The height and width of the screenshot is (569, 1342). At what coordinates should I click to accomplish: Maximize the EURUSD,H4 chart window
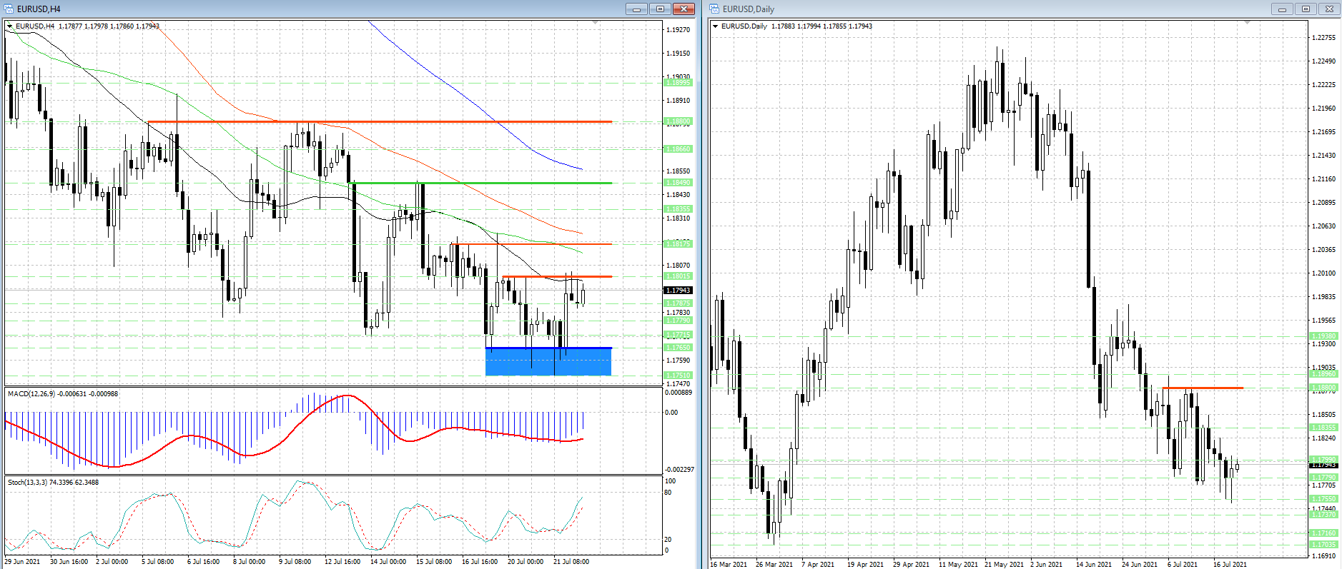[660, 9]
